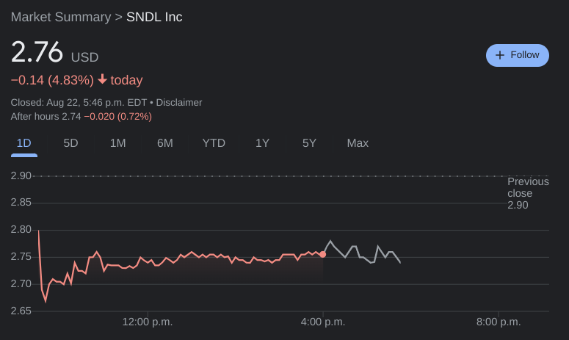Click the red down arrow beside today

[x=102, y=79]
